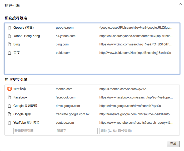
Task: Click the page icon next to 百度
Action: point(9,53)
